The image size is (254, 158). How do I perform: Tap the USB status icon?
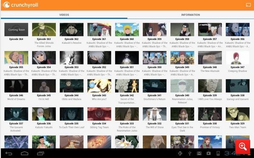(190, 153)
